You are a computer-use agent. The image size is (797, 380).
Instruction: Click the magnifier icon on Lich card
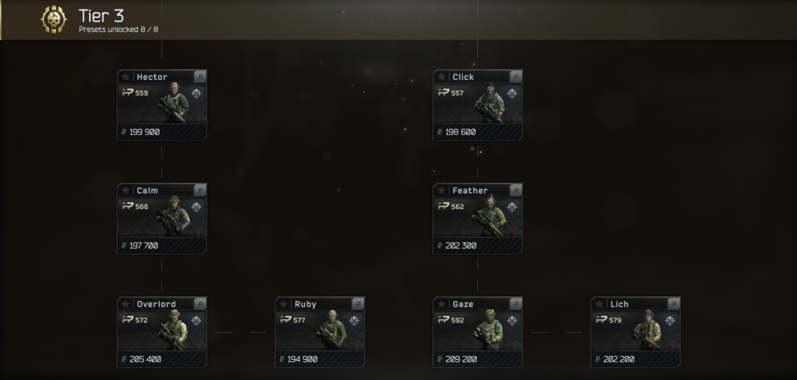(x=674, y=304)
